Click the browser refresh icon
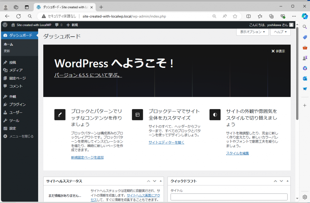 (x=18, y=16)
